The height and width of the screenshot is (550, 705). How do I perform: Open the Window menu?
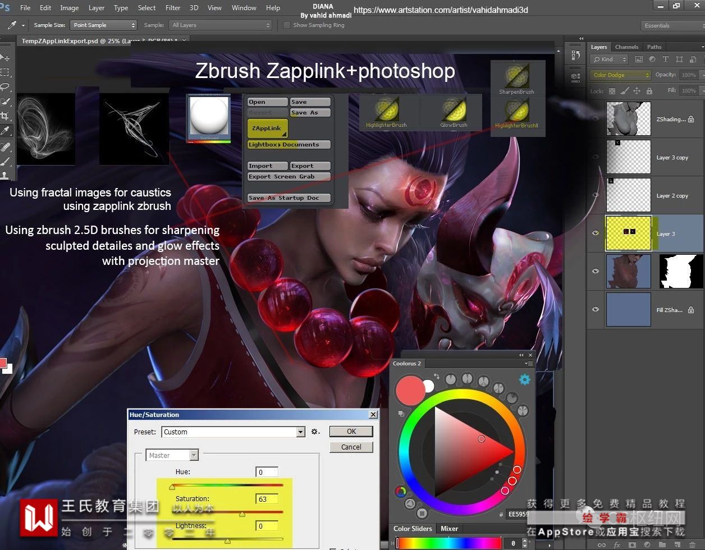[244, 8]
